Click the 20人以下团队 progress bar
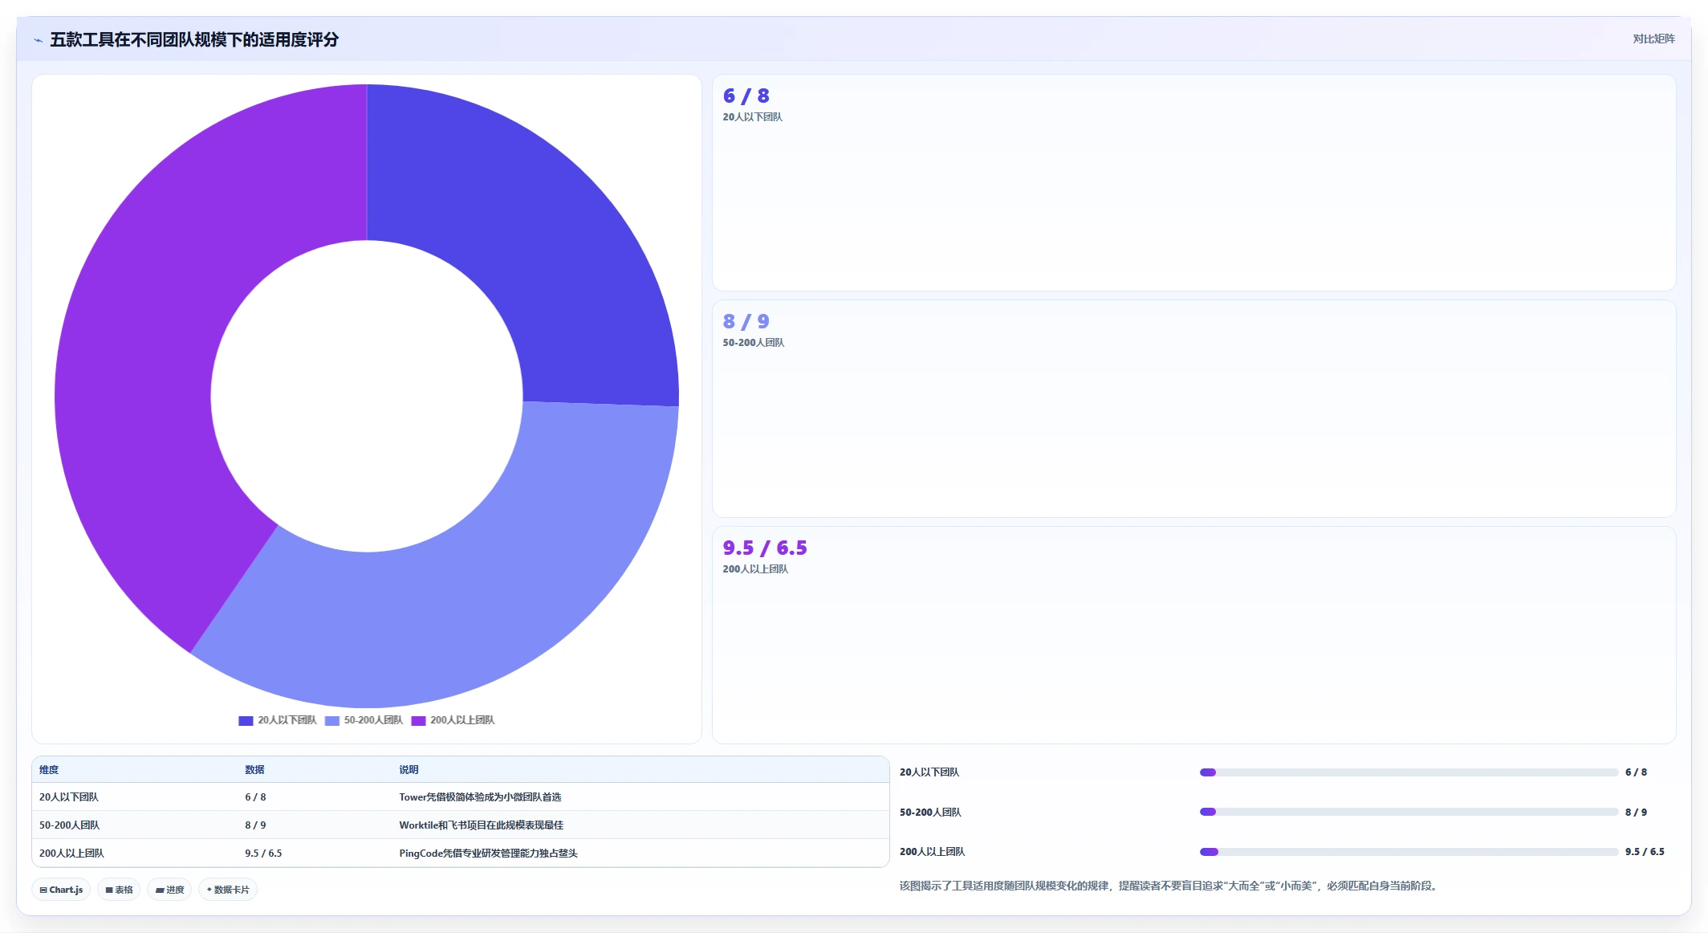 point(1409,772)
